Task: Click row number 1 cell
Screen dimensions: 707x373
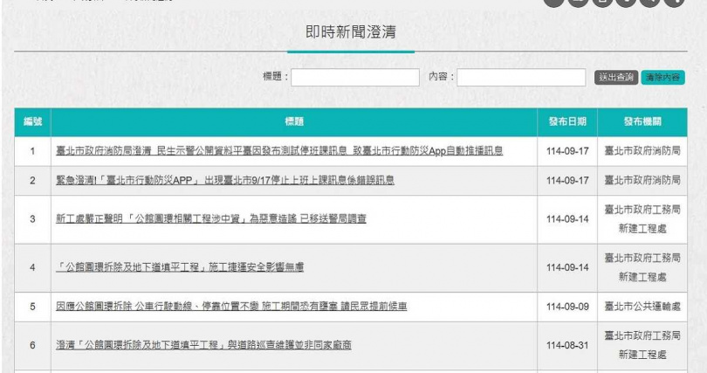Action: [32, 151]
